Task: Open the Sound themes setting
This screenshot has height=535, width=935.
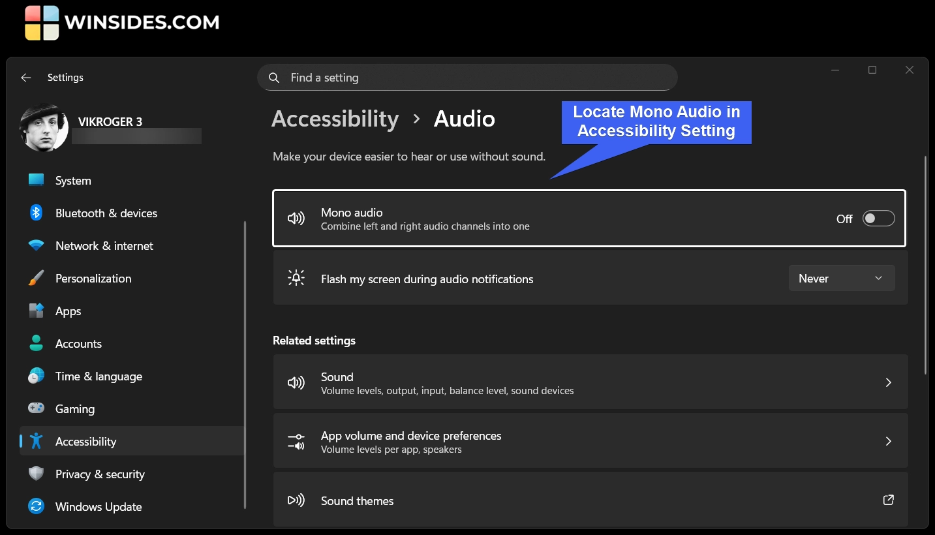Action: tap(358, 501)
